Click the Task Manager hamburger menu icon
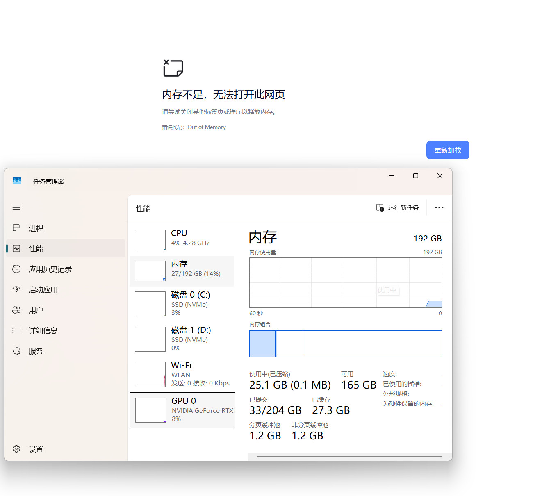This screenshot has width=533, height=496. 16,207
